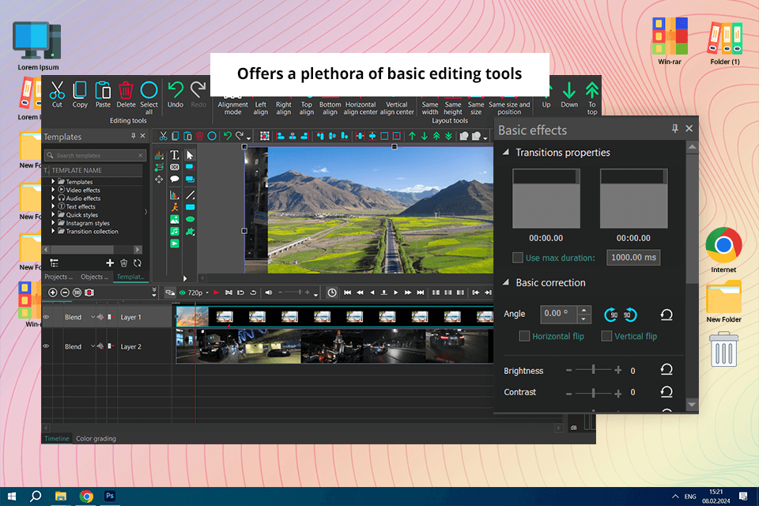
Task: Select the speech bubble tooltip tool
Action: tap(175, 179)
